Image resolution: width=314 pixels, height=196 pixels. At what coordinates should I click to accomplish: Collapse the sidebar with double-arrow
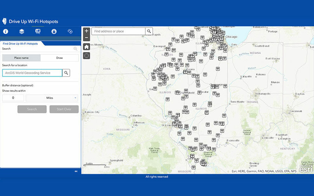(x=76, y=171)
